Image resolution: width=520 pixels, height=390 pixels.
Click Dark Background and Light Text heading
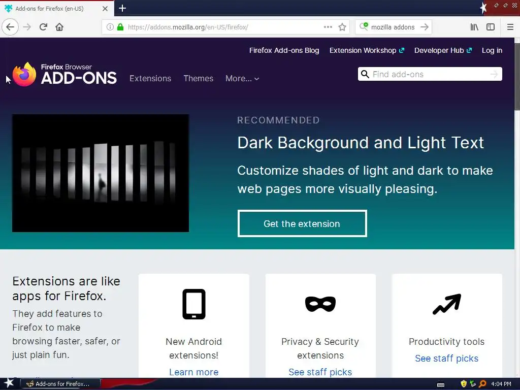(x=361, y=143)
